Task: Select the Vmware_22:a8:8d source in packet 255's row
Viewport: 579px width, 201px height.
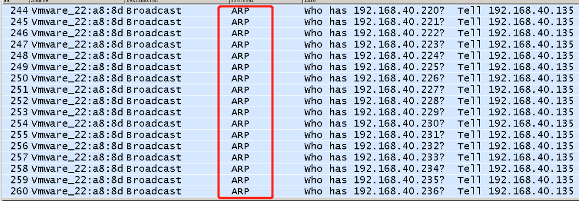Action: [x=77, y=135]
